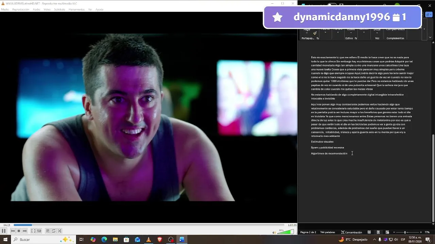Pause the VLC video playback
The image size is (435, 244).
pos(3,231)
